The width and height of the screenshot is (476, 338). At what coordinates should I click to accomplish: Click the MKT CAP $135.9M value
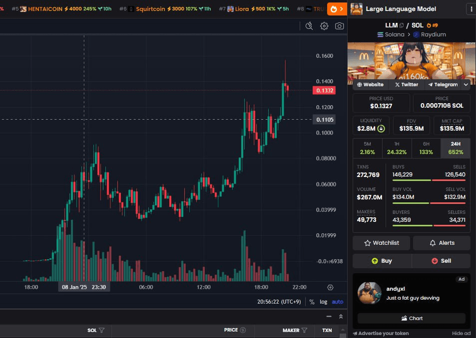[x=452, y=129]
